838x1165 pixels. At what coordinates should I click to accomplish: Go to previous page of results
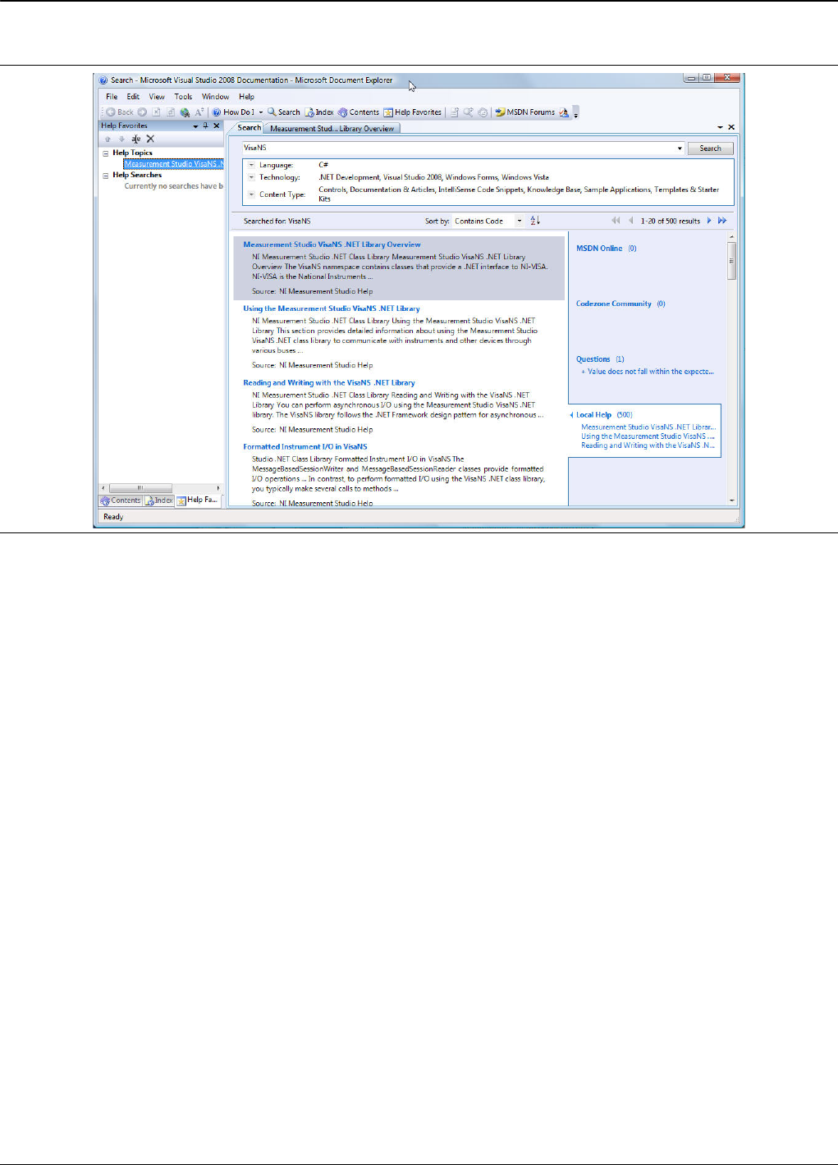[x=630, y=221]
